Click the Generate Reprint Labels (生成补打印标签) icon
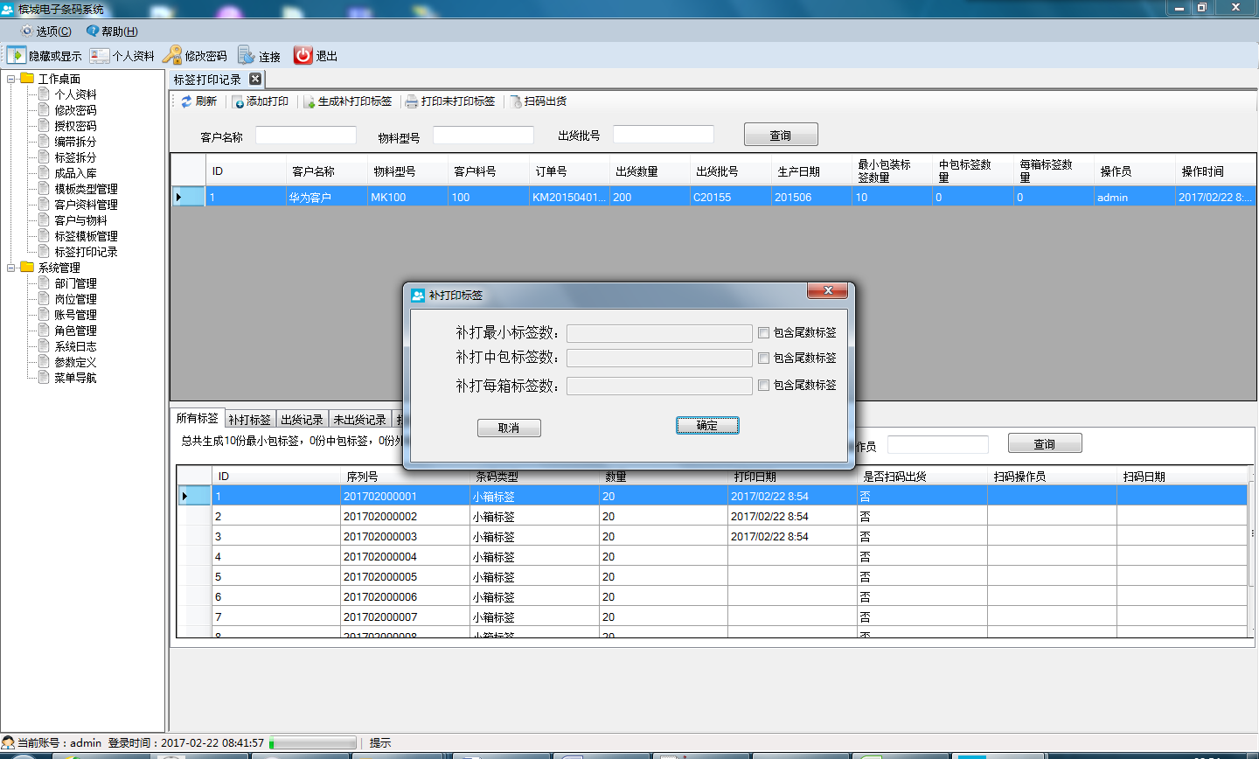The width and height of the screenshot is (1259, 759). [x=310, y=101]
